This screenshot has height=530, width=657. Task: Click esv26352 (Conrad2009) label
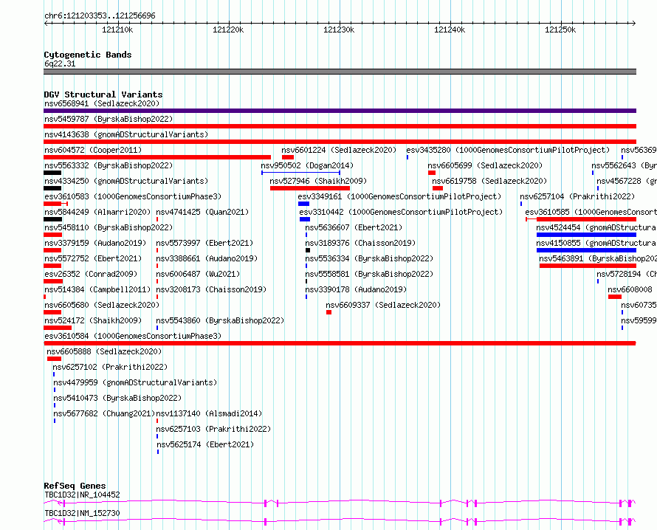[91, 274]
